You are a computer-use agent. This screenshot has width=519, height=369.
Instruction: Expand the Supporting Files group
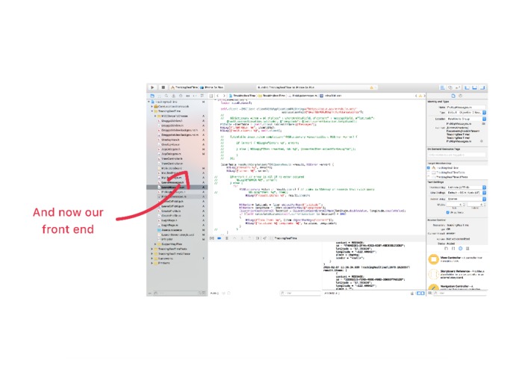point(155,244)
